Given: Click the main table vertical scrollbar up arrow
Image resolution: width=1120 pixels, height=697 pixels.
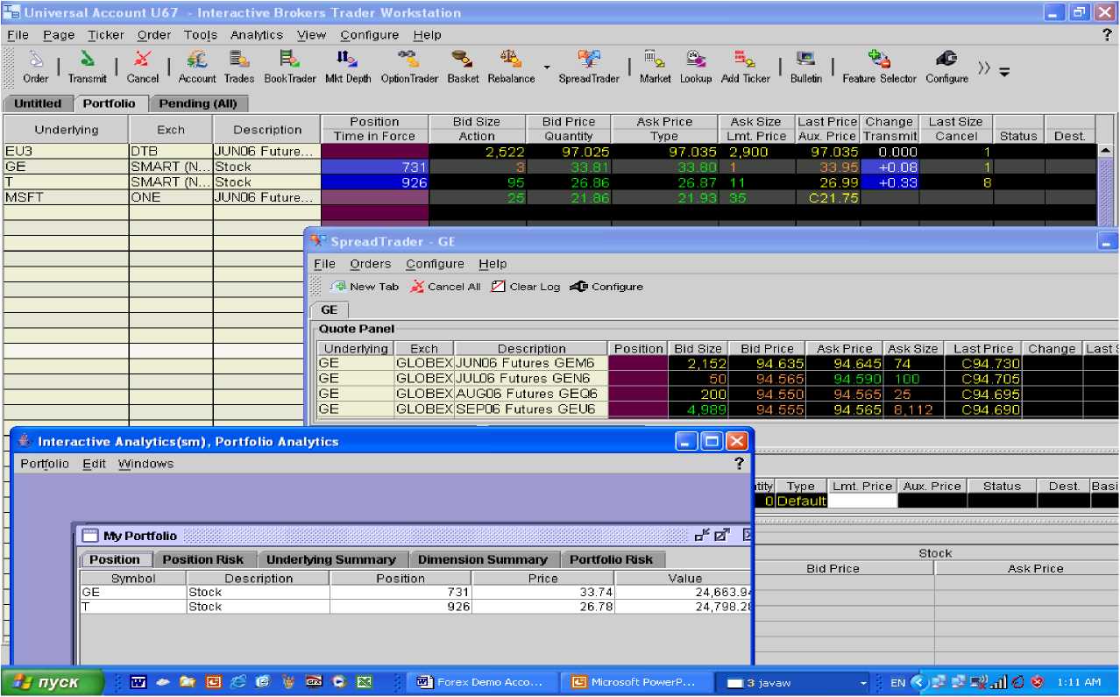Looking at the screenshot, I should 1105,150.
